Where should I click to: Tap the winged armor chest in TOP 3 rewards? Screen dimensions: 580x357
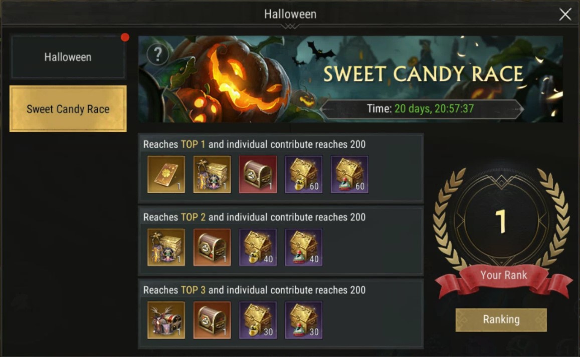[166, 320]
